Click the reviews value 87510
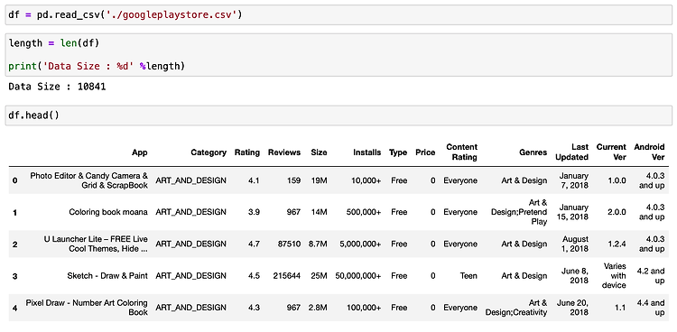This screenshot has width=677, height=332. pyautogui.click(x=289, y=244)
